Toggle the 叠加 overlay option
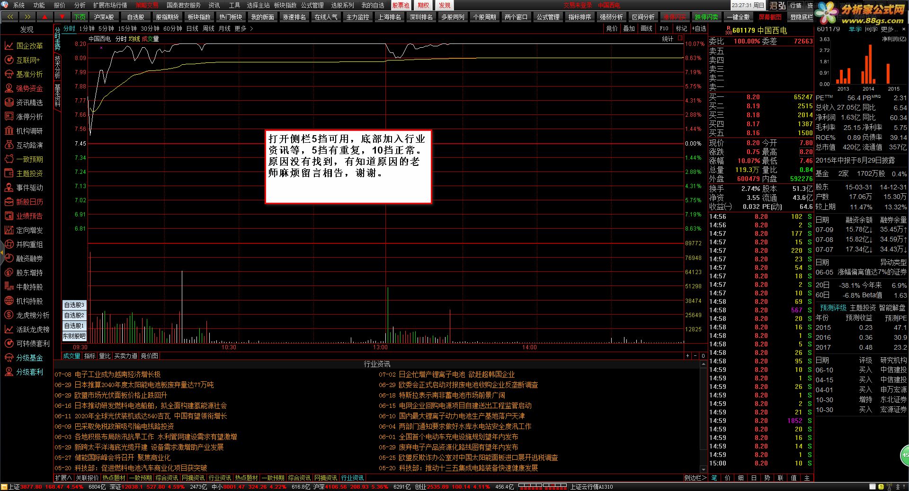This screenshot has height=491, width=909. click(x=629, y=29)
